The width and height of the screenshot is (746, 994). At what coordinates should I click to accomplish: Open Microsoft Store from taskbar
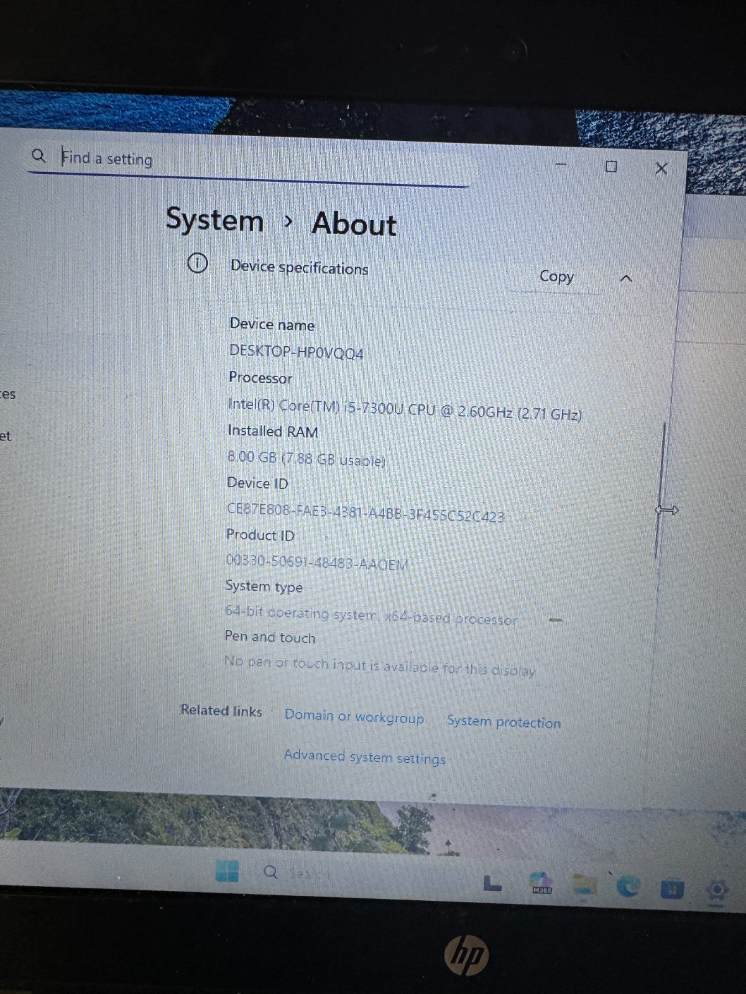tap(672, 889)
